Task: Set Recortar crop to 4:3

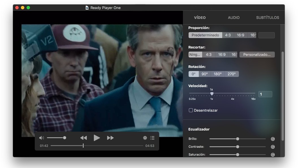Action: coord(209,55)
